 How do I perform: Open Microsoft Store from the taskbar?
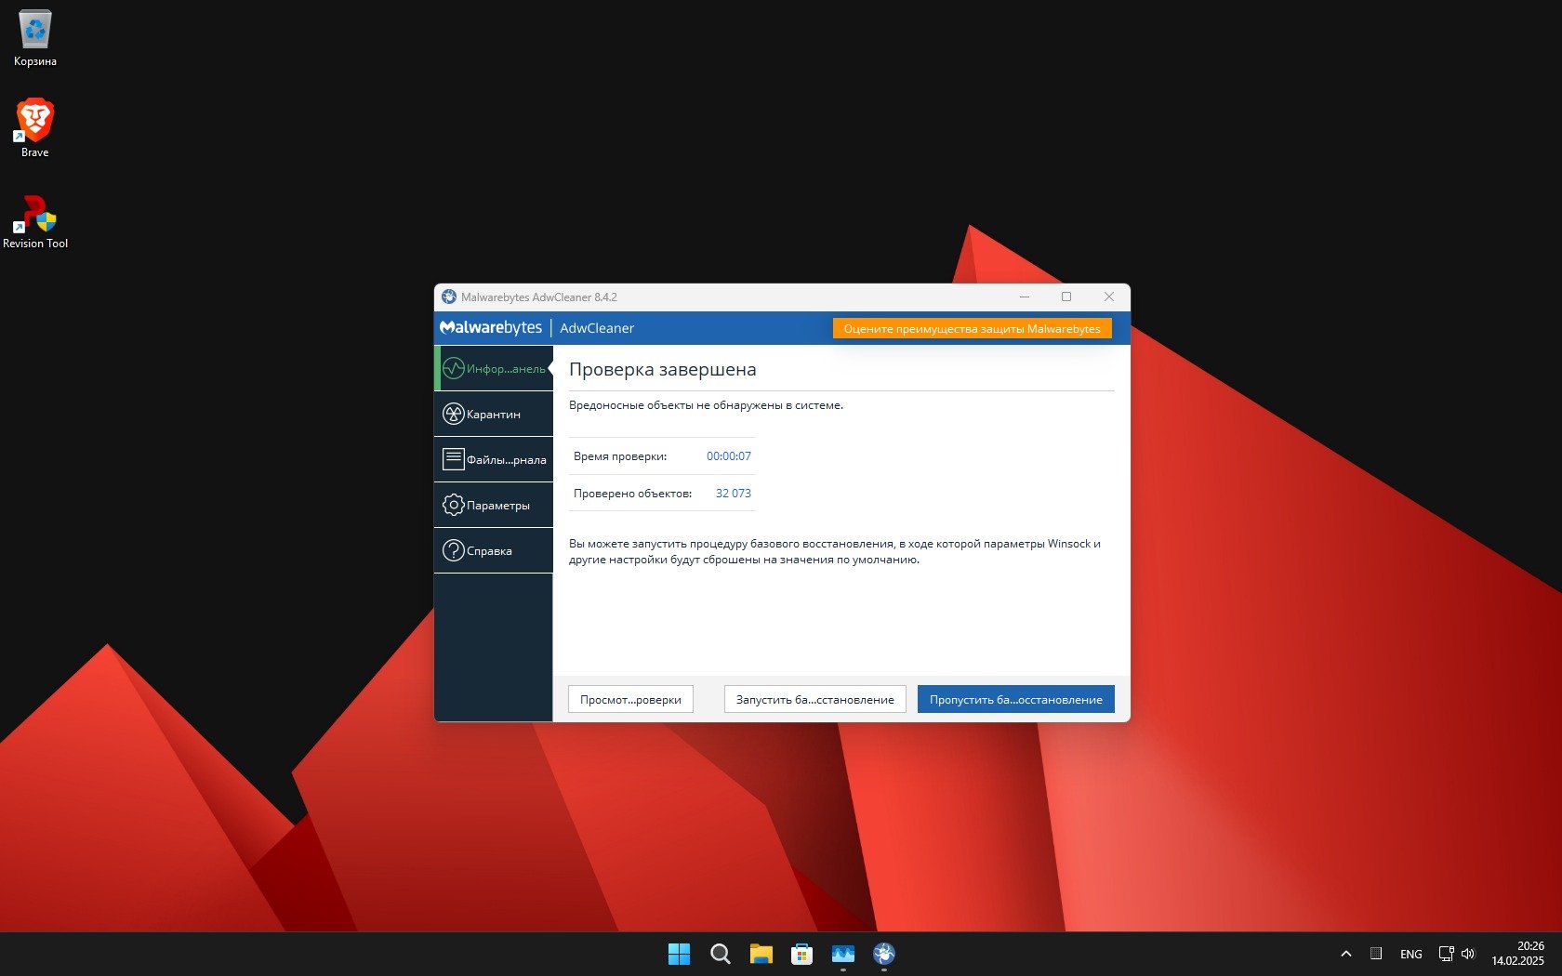pyautogui.click(x=802, y=954)
